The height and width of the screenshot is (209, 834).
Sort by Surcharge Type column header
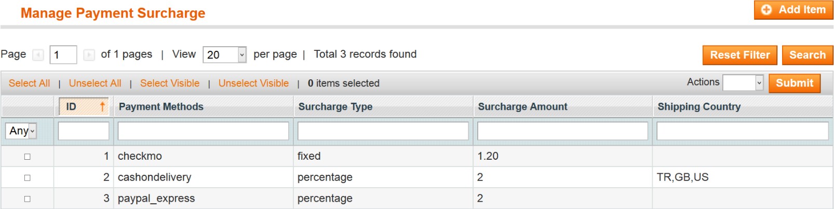[335, 106]
